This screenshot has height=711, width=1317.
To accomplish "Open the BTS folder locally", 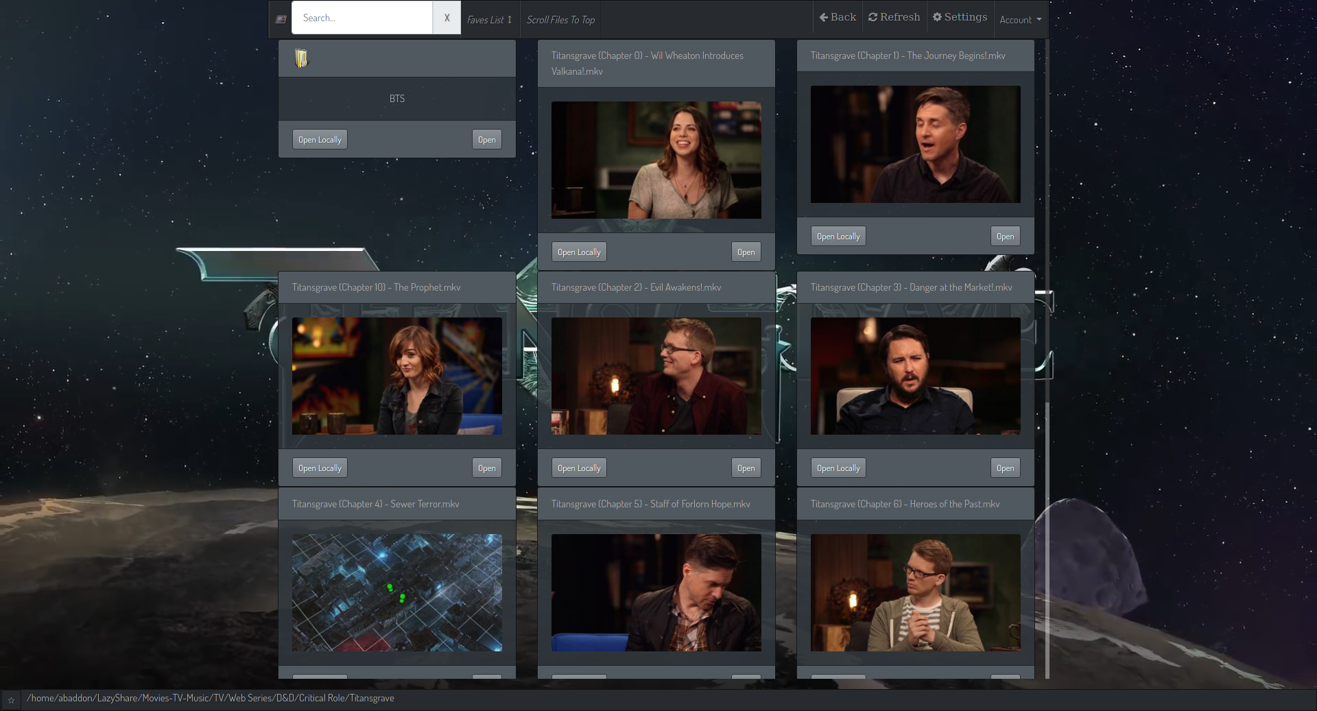I will pyautogui.click(x=320, y=139).
